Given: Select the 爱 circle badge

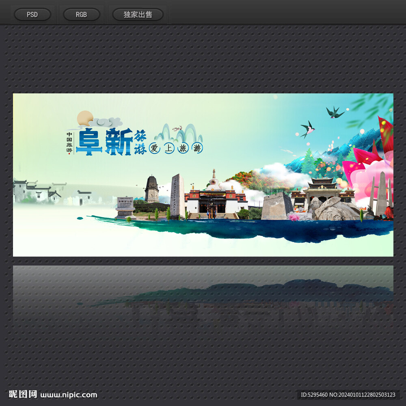Looking at the screenshot, I should tap(154, 148).
